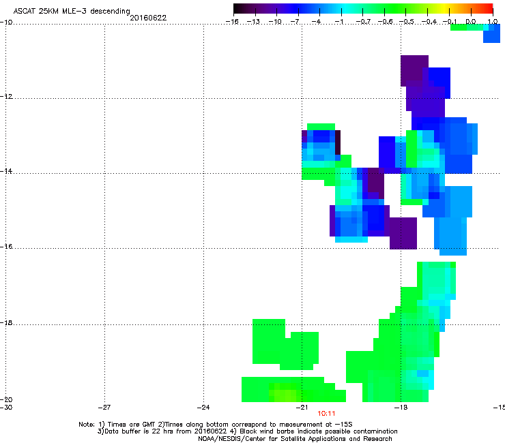This screenshot has height=443, width=505.
Task: Click colorbar label -16
Action: pyautogui.click(x=232, y=22)
